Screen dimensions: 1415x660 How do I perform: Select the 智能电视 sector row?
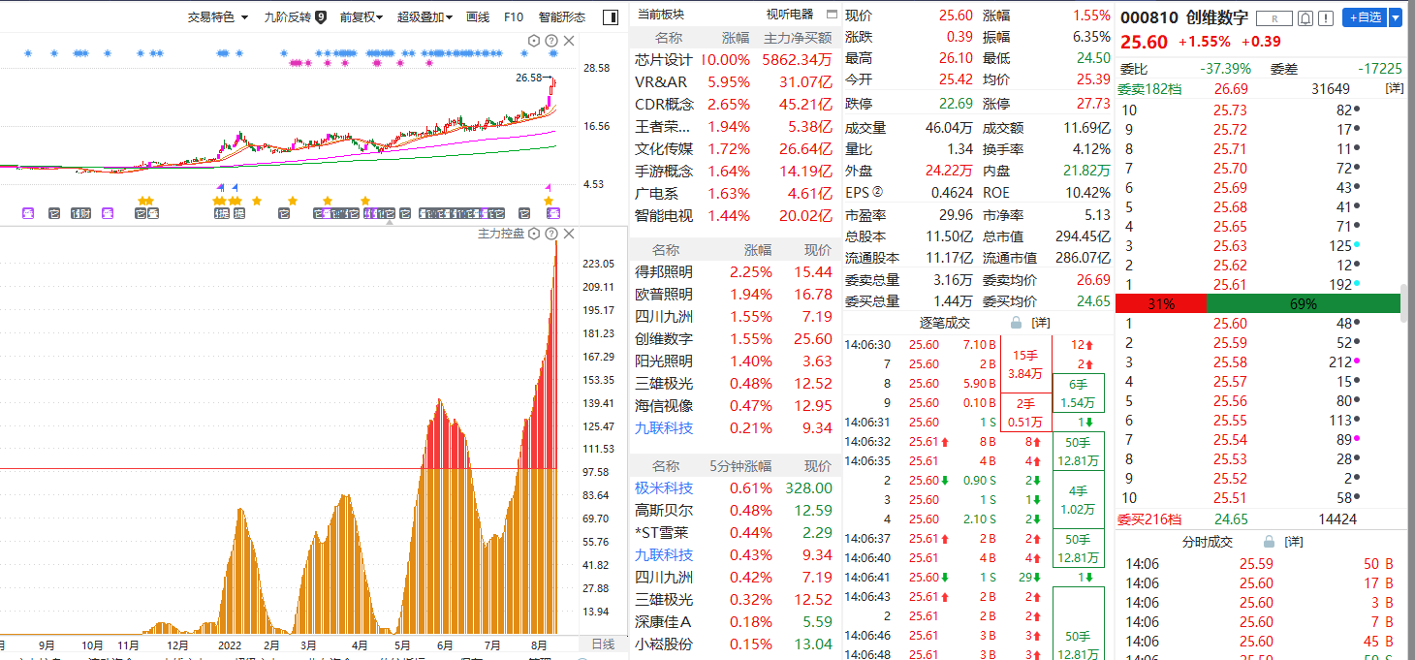734,215
